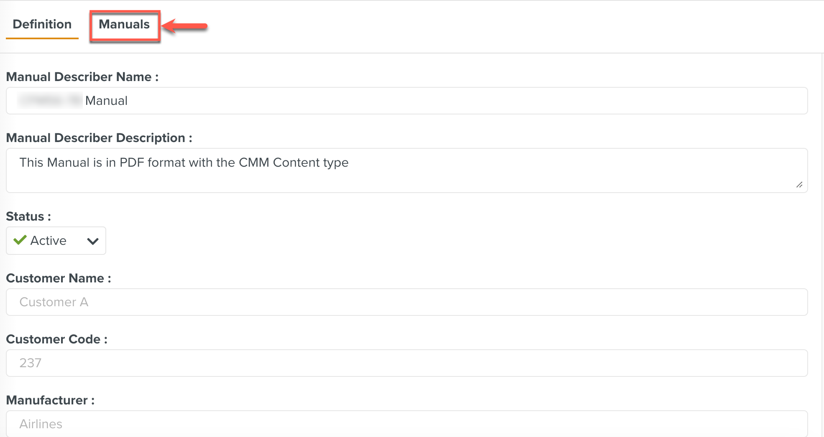Select the Active status text
Image resolution: width=824 pixels, height=437 pixels.
click(49, 241)
